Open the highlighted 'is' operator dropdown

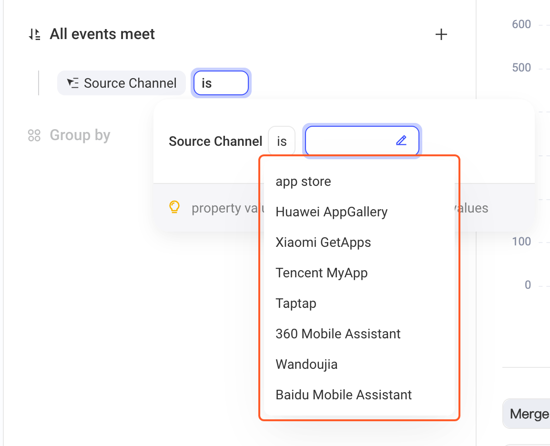pyautogui.click(x=221, y=83)
